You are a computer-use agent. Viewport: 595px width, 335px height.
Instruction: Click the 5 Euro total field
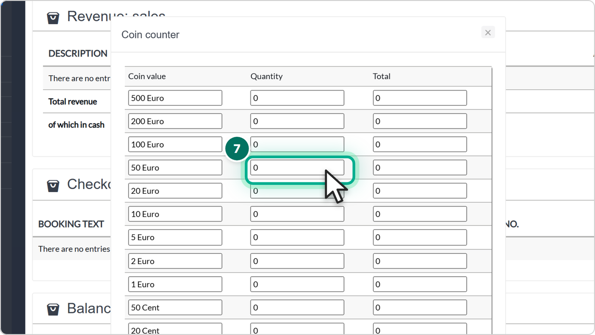click(420, 237)
